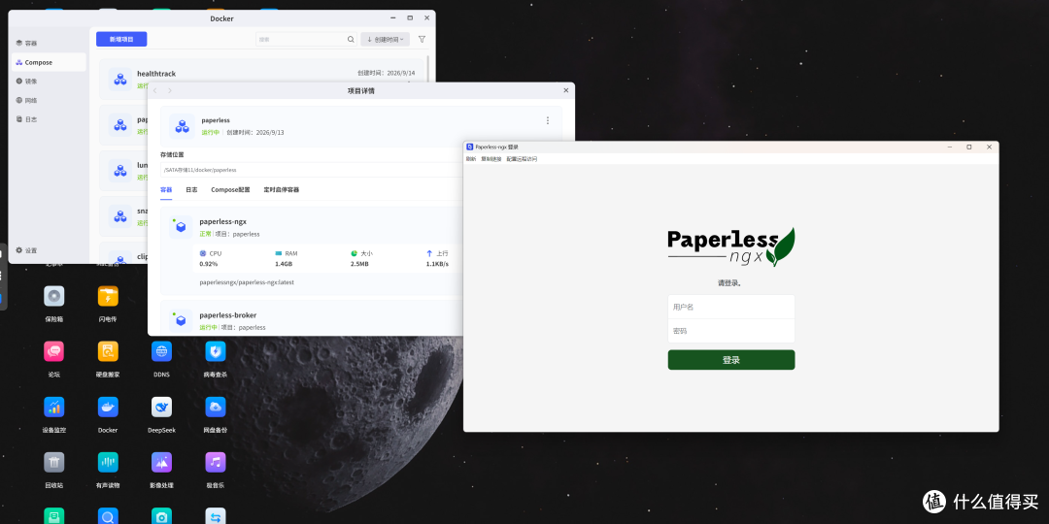1049x524 pixels.
Task: Click the 大小 2.5MB value
Action: click(x=359, y=264)
